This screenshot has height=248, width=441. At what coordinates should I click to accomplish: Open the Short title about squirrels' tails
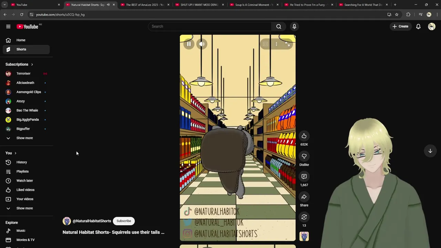113,232
